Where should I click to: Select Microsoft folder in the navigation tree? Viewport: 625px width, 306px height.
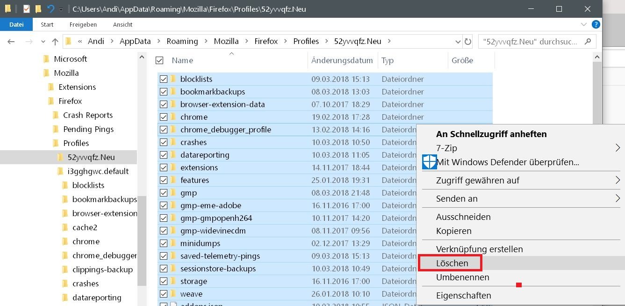(70, 59)
